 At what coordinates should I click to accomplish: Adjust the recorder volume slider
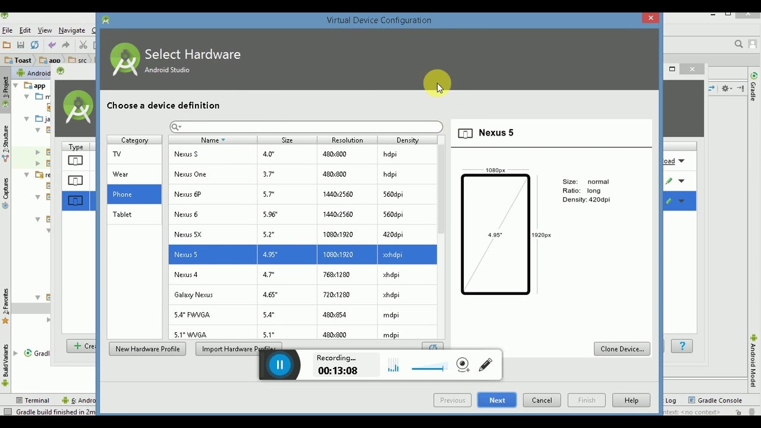[x=429, y=368]
